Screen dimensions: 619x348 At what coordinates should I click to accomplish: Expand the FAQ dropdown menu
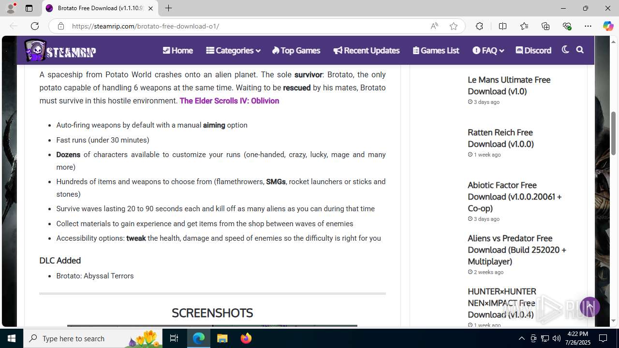pos(488,50)
